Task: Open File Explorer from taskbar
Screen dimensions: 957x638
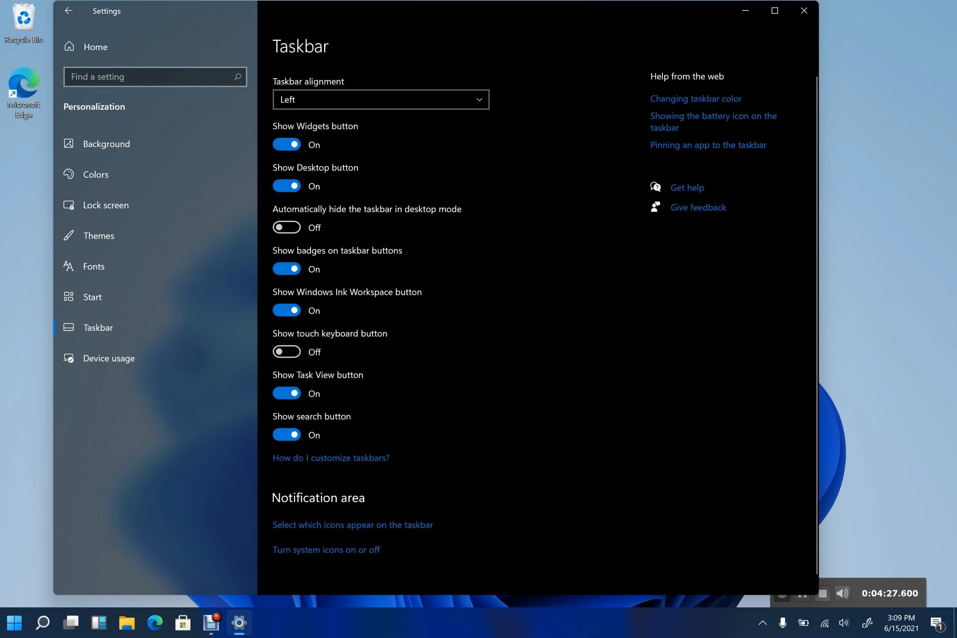Action: (x=127, y=623)
